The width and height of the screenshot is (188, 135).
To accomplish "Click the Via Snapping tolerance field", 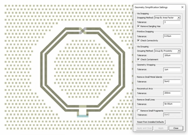I will click(x=172, y=22).
